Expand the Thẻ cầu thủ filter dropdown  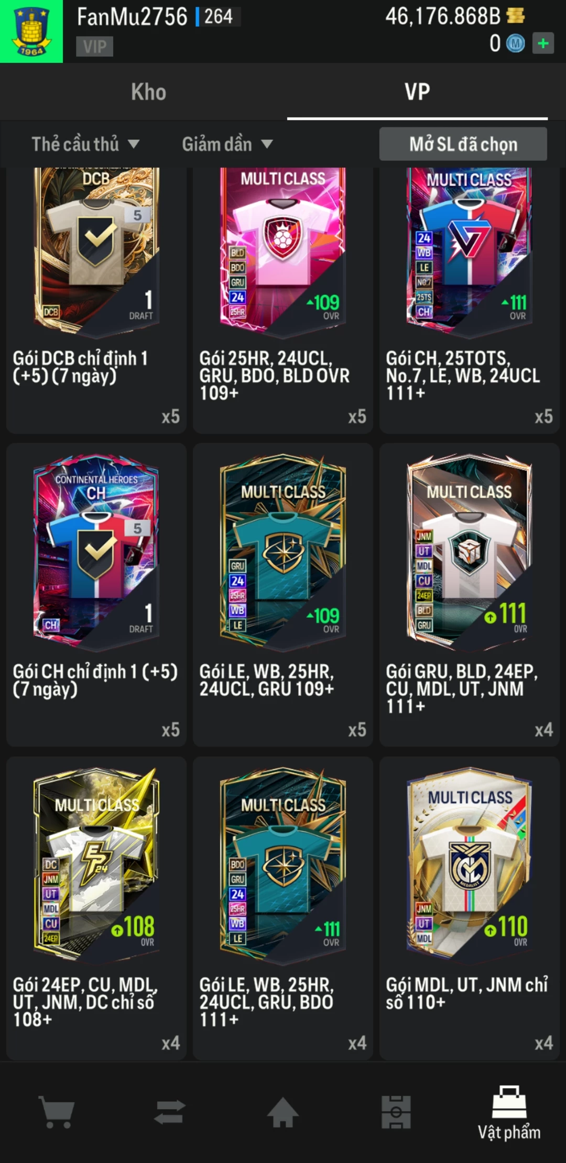point(85,144)
